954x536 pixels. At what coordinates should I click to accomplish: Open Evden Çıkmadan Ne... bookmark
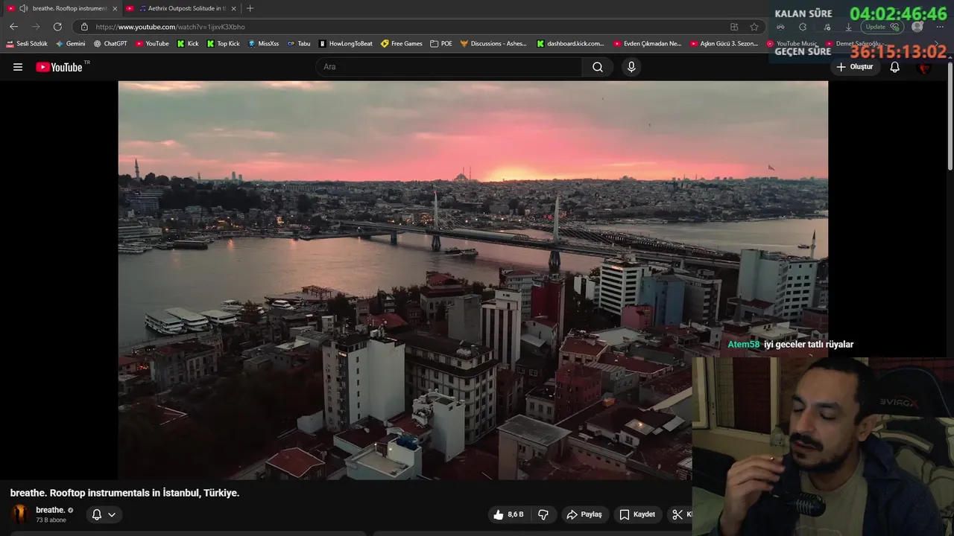pyautogui.click(x=647, y=43)
